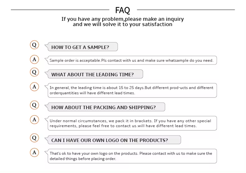Click the Q icon for packing and shipping
The image size is (246, 173).
(34, 105)
